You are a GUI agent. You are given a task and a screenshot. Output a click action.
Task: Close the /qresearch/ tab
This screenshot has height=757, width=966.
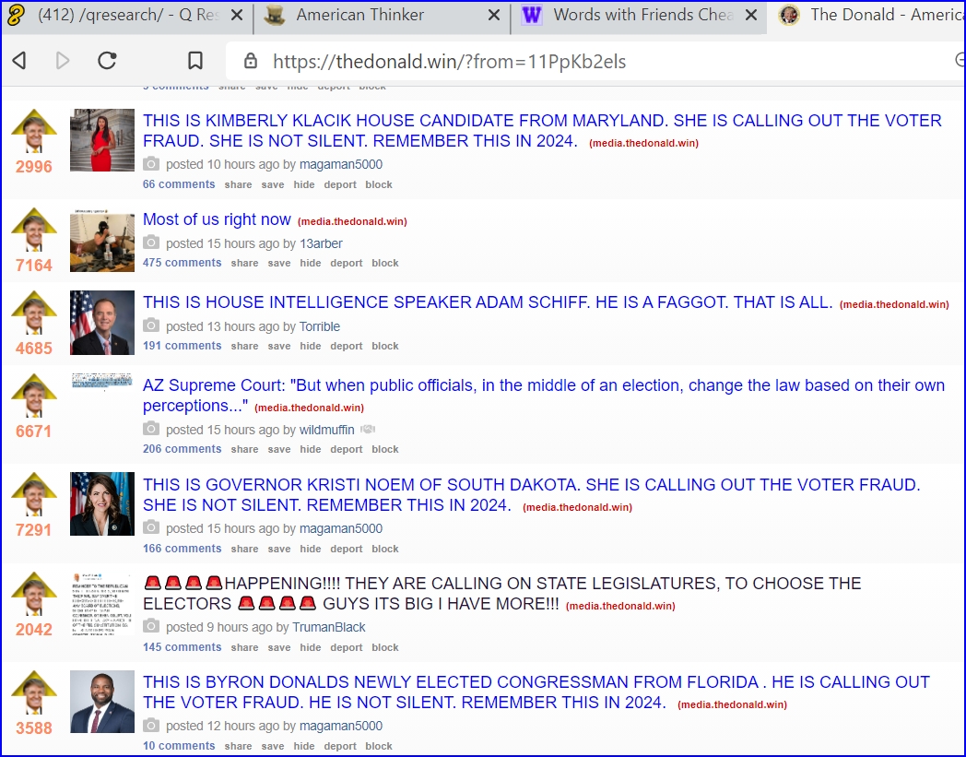[237, 16]
